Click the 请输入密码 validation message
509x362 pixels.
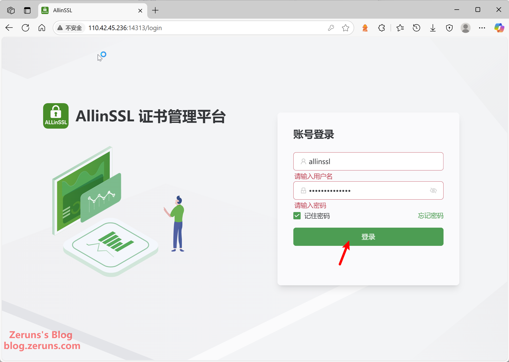click(310, 206)
